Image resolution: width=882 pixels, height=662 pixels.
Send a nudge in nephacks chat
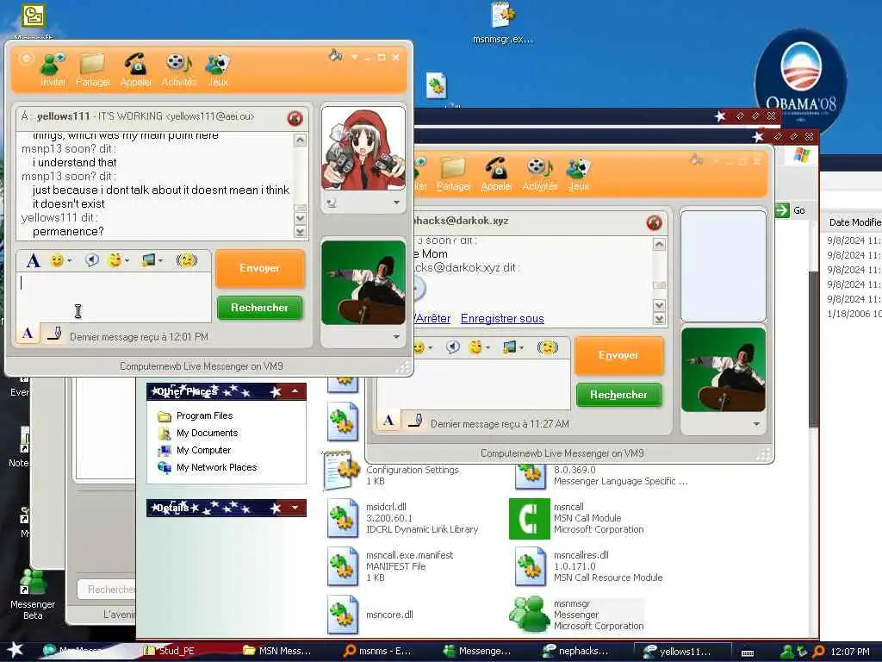tap(547, 347)
